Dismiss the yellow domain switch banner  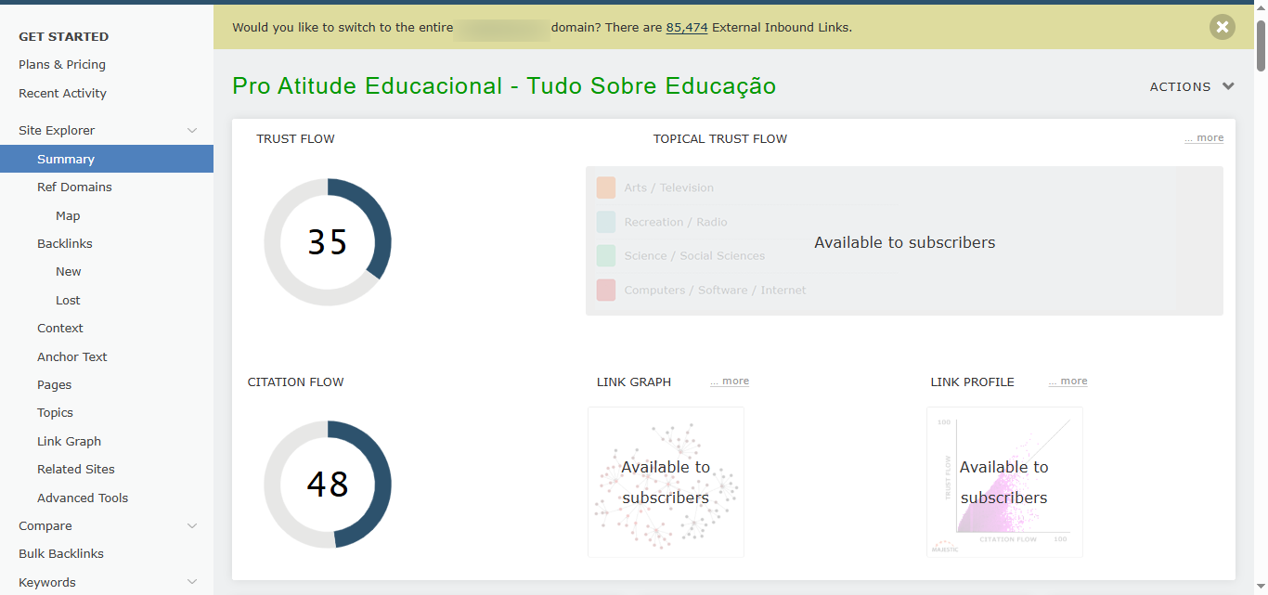[x=1223, y=27]
